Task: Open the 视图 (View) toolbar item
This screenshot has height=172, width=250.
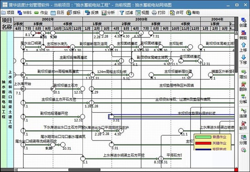Action: (x=142, y=12)
